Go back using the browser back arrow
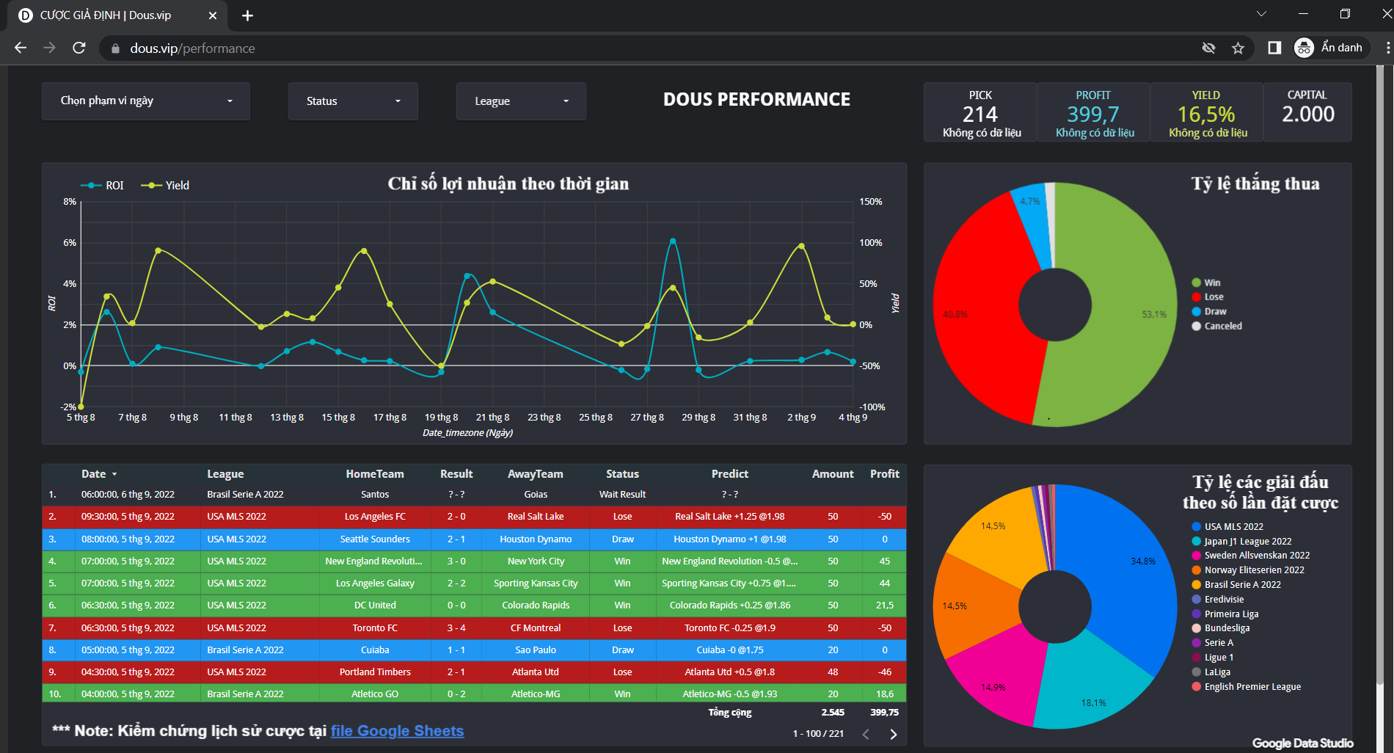 21,48
